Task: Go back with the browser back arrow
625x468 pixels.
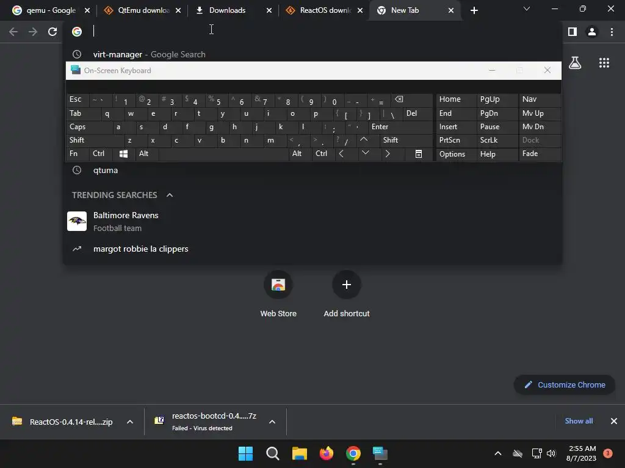Action: point(13,32)
